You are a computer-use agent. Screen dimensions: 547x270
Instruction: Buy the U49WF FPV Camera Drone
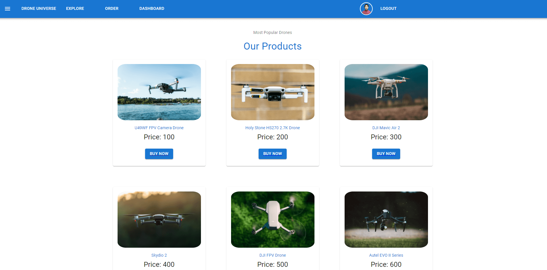coord(159,154)
